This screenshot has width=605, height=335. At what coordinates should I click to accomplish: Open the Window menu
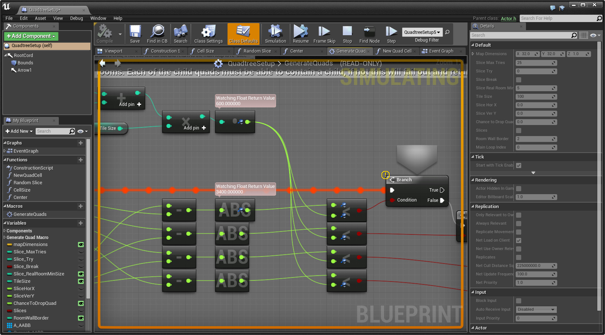point(98,18)
